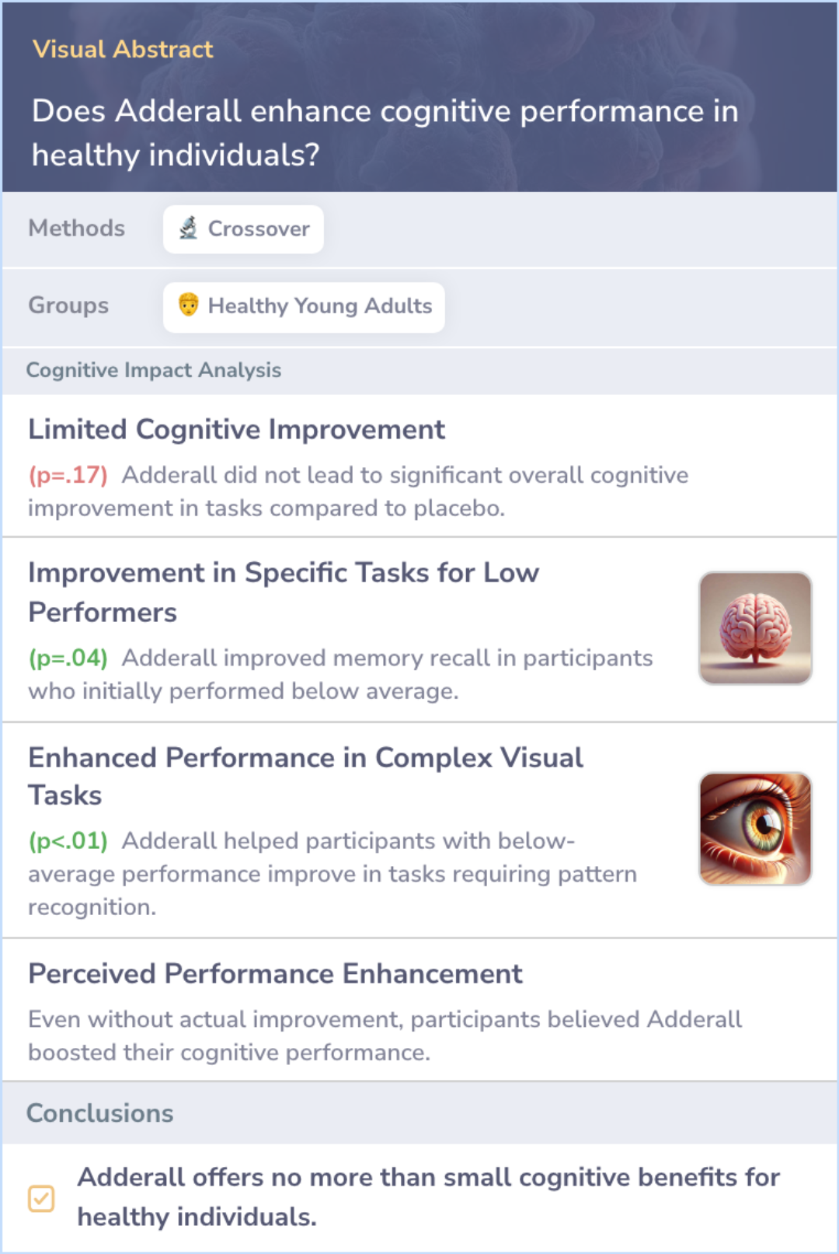Select the Crossover methods chip

(243, 229)
